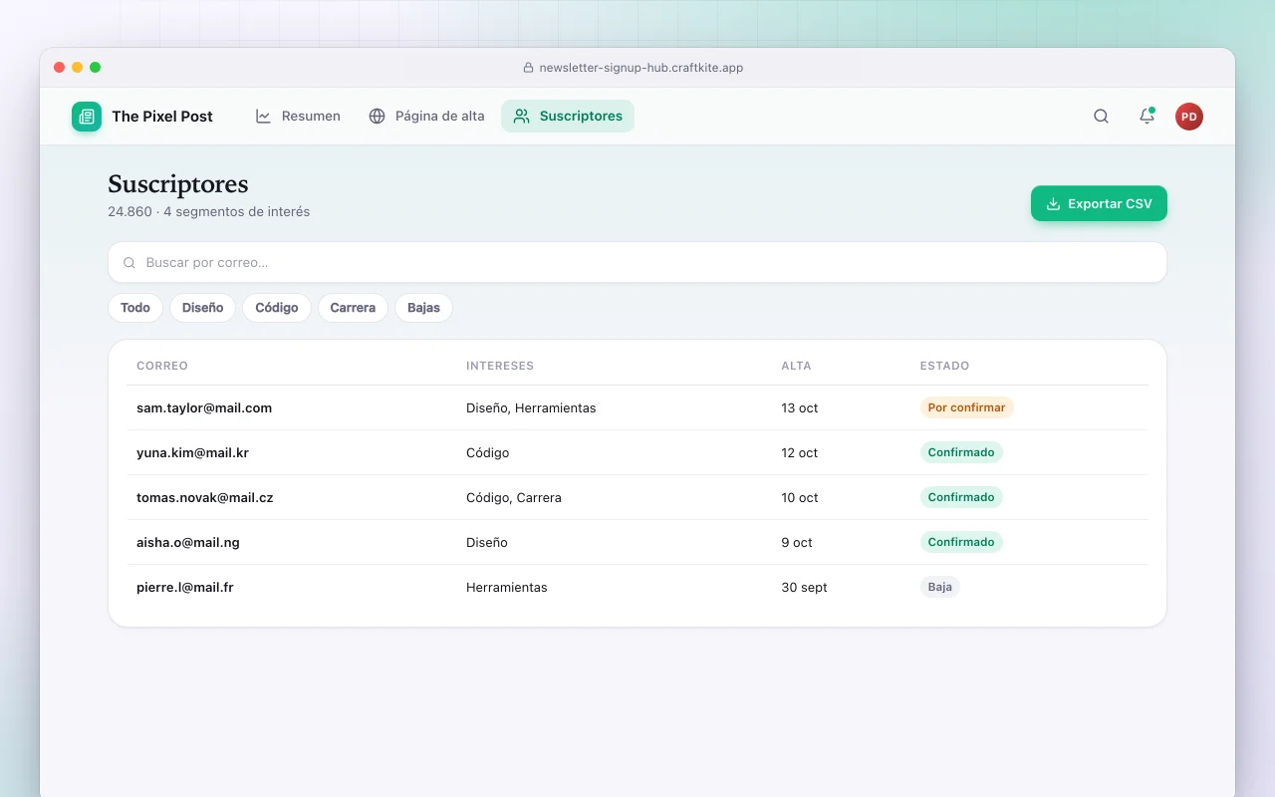This screenshot has width=1275, height=797.
Task: Click the download icon in Exportar CSV
Action: click(1053, 204)
